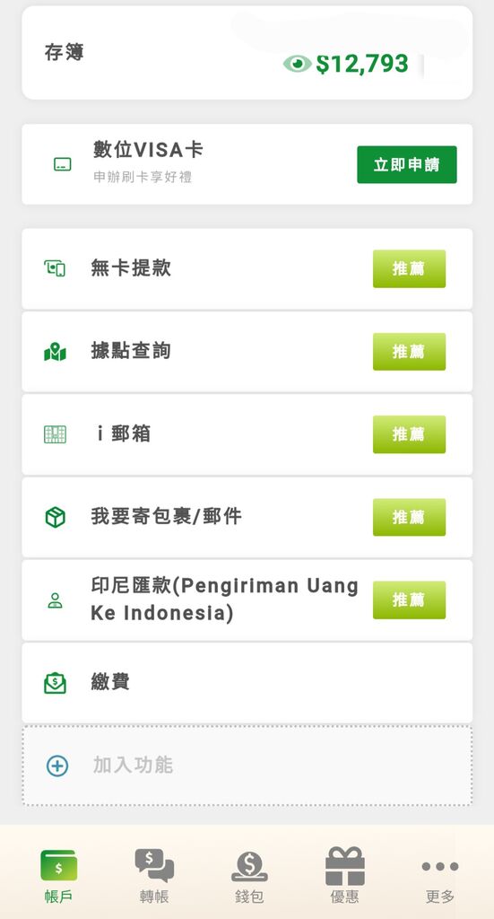Image resolution: width=494 pixels, height=919 pixels.
Task: Tap the i郵箱 locker grid icon
Action: (x=55, y=434)
